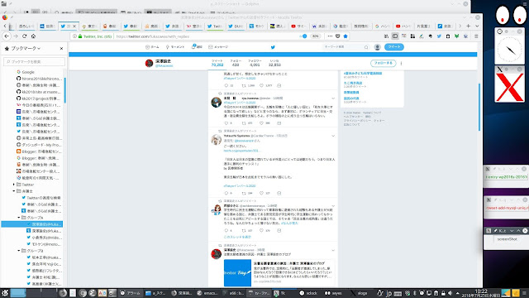Go back with the browser back arrow
The height and width of the screenshot is (298, 529).
pos(7,36)
